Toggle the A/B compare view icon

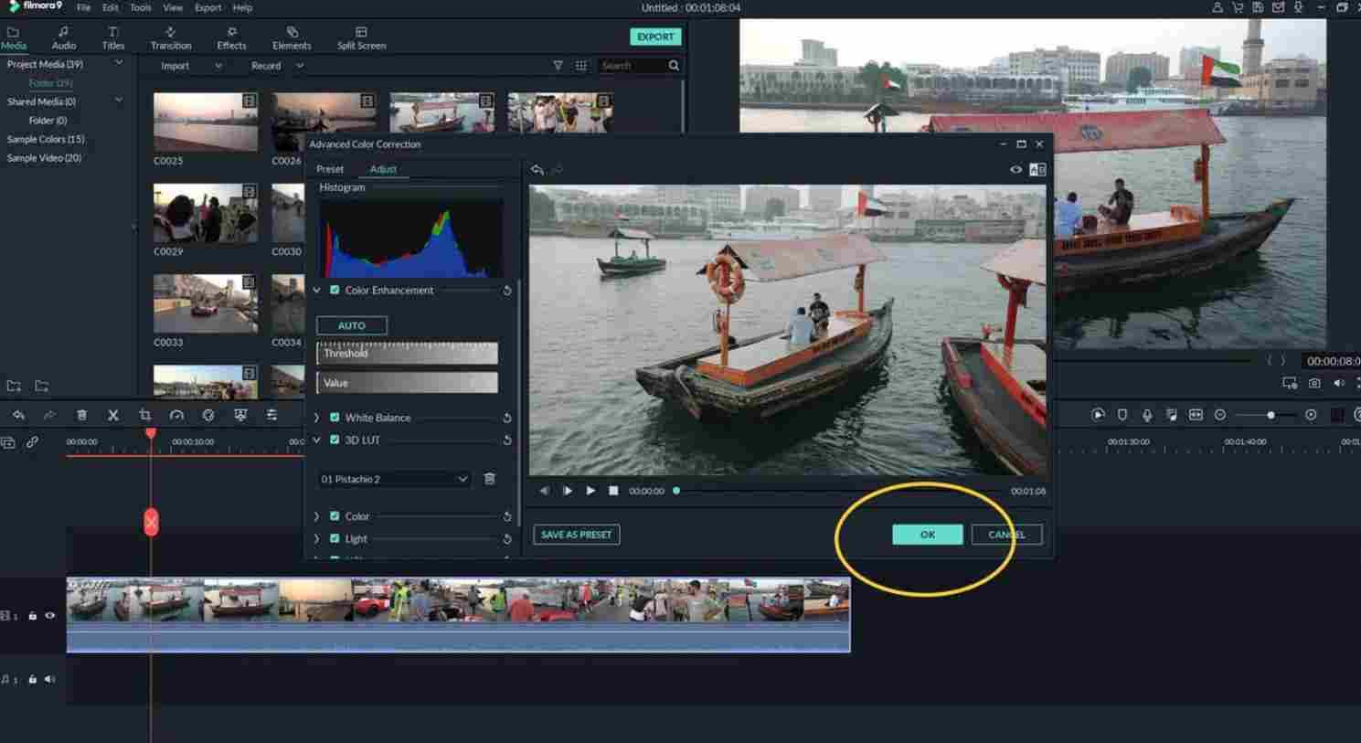click(x=1037, y=170)
